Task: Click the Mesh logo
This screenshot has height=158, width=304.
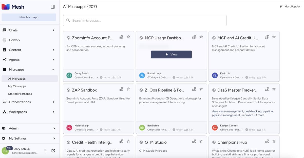Action: pos(13,7)
